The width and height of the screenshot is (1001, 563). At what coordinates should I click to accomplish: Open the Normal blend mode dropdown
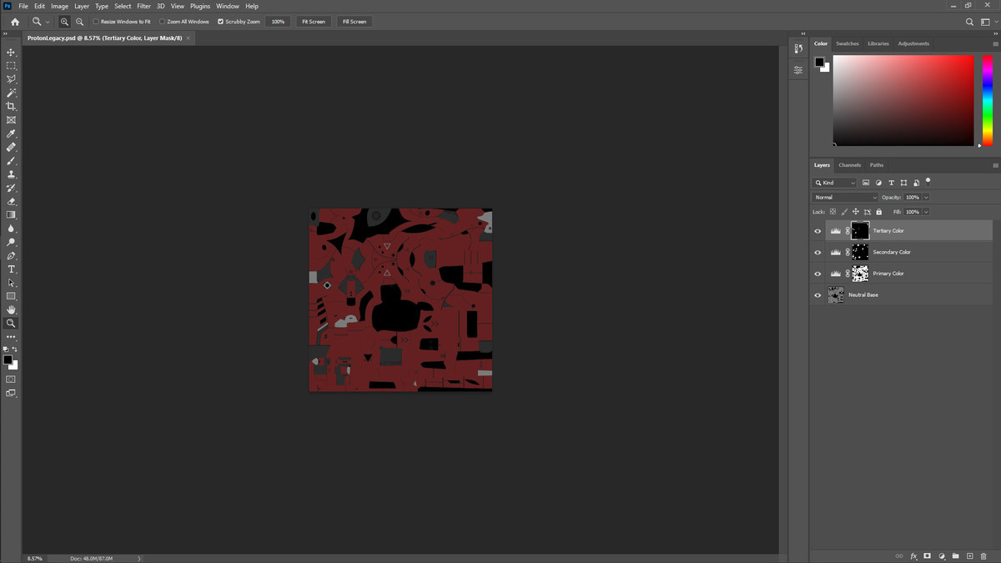tap(845, 198)
